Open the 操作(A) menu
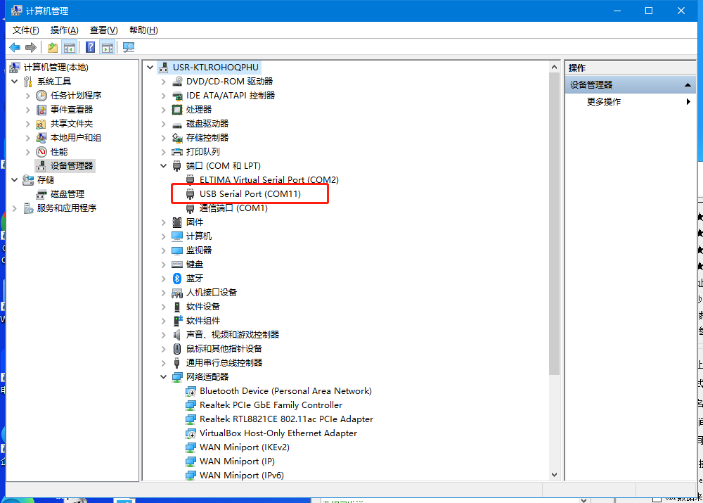This screenshot has height=503, width=703. coord(65,30)
